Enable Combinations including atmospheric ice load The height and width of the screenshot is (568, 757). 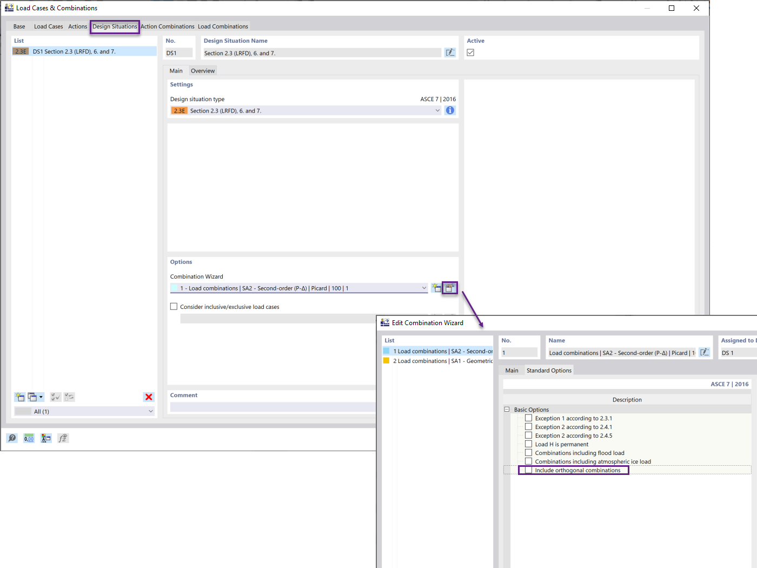tap(529, 461)
